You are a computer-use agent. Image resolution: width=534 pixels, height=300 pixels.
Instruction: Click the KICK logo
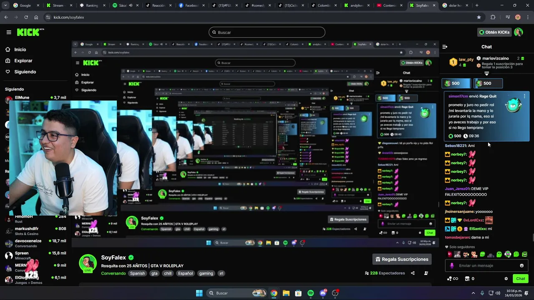tap(30, 32)
